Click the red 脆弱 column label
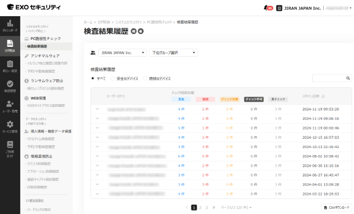The height and width of the screenshot is (214, 354). pyautogui.click(x=205, y=99)
